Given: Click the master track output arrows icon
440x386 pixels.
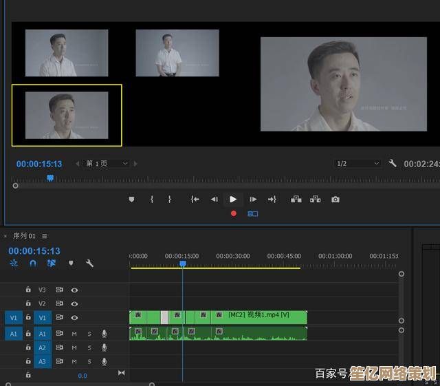Looking at the screenshot, I should (121, 373).
